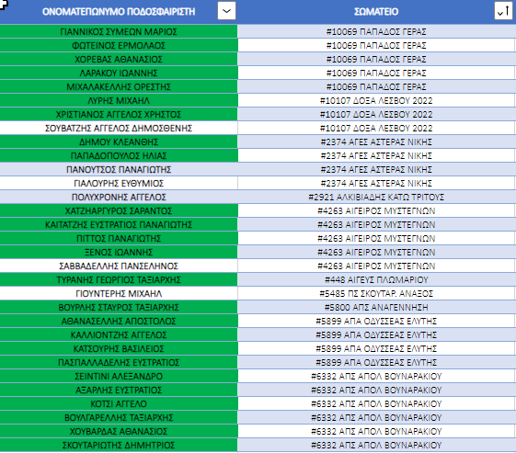Click the #448 ΑΙΓΕΥΣ ΠΛΩΜΑΡΙΟΥ cell

(x=376, y=279)
